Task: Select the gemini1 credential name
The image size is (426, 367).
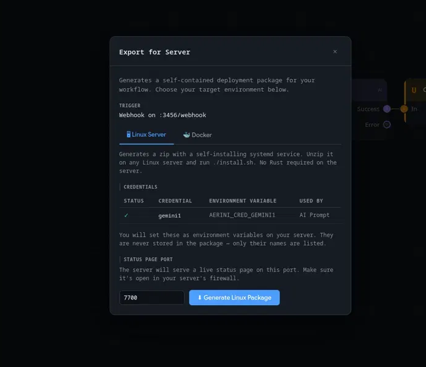Action: [170, 216]
